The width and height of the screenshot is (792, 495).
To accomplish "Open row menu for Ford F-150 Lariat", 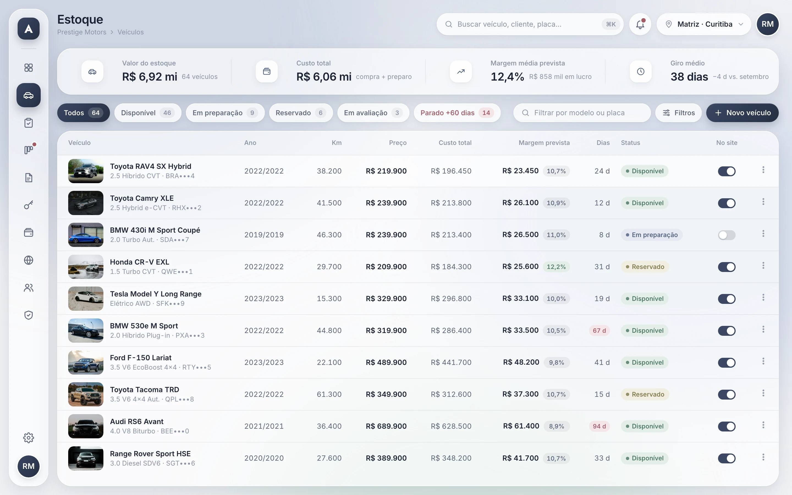I will [763, 361].
